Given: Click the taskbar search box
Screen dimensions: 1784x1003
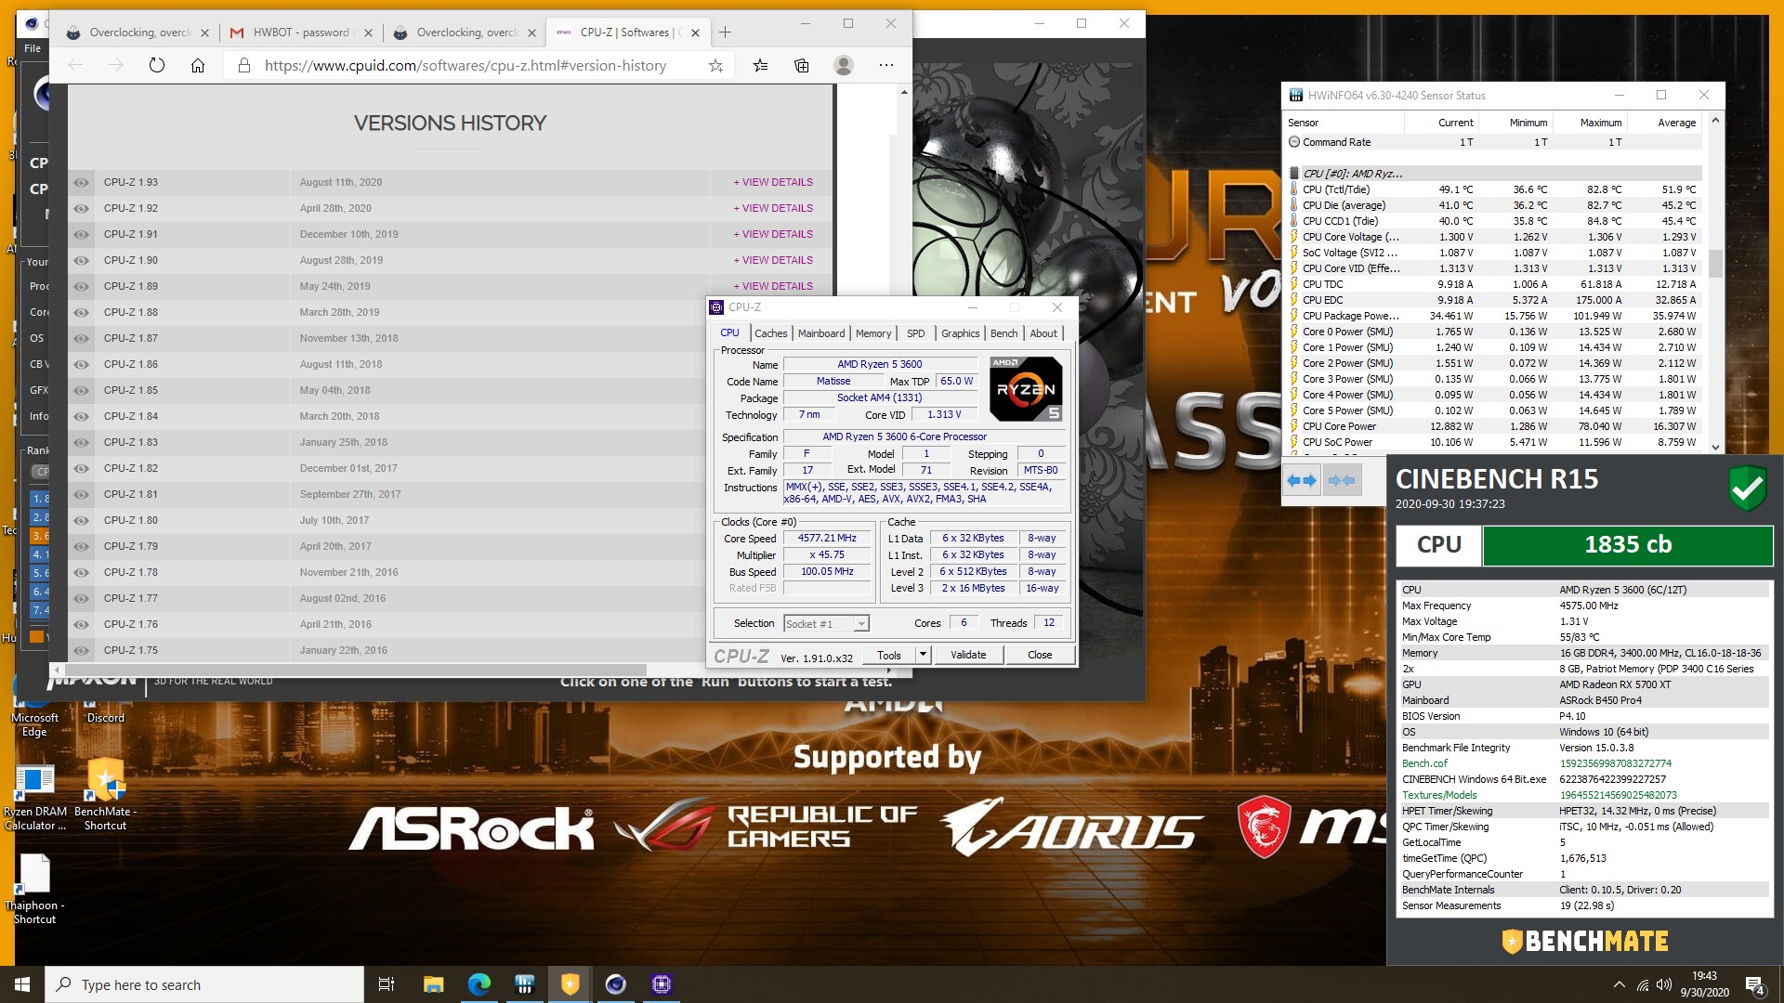Looking at the screenshot, I should [204, 984].
